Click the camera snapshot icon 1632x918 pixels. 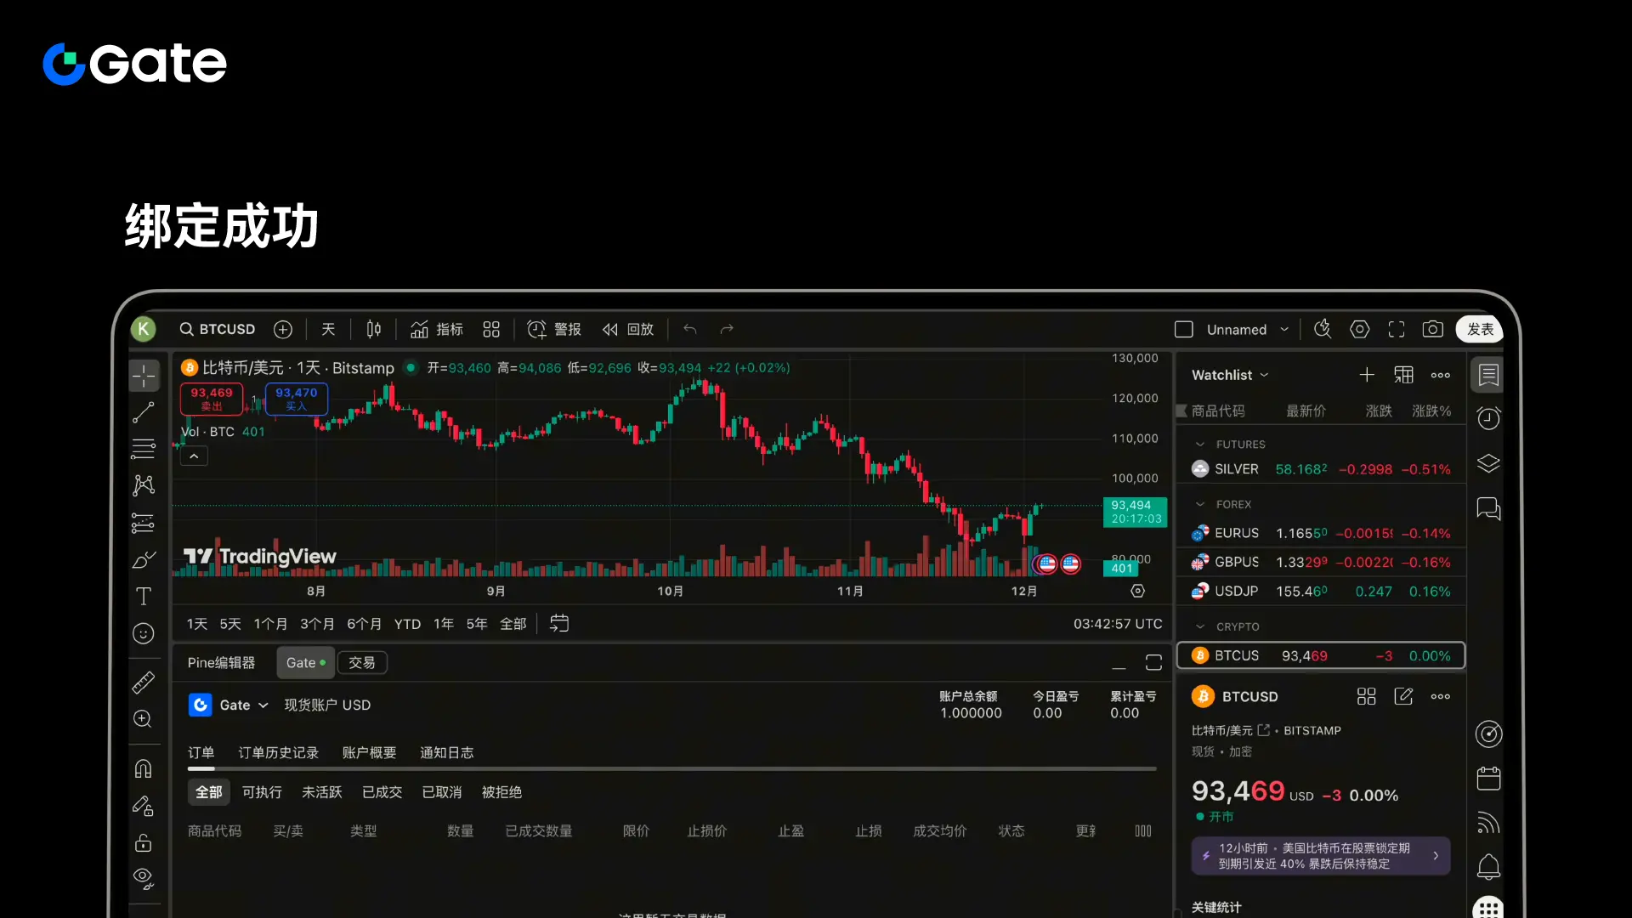[1432, 330]
